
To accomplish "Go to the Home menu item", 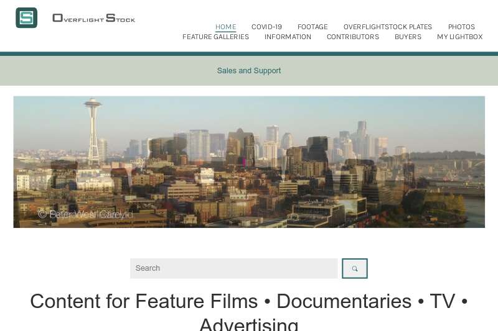I will click(225, 27).
